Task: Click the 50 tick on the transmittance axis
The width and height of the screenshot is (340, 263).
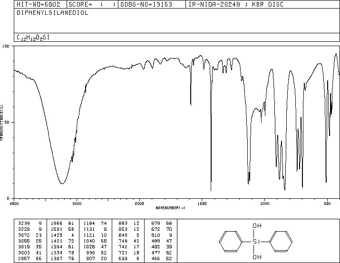Action: point(7,122)
